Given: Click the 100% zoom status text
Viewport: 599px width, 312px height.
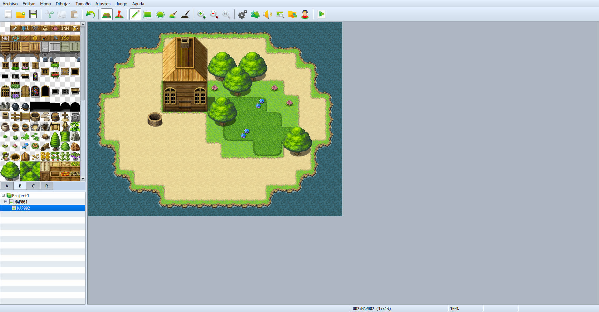Looking at the screenshot, I should (x=454, y=309).
